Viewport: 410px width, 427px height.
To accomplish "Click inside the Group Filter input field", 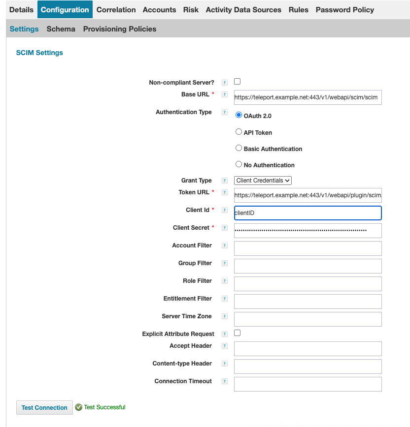I will coord(307,266).
